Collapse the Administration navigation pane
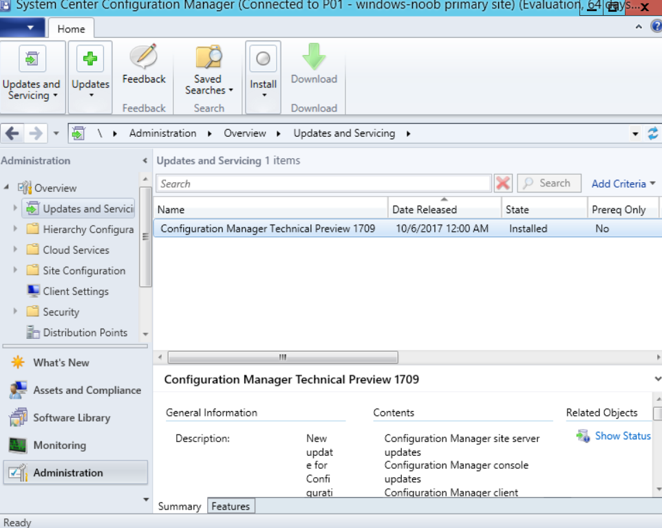Image resolution: width=662 pixels, height=528 pixels. coord(145,161)
